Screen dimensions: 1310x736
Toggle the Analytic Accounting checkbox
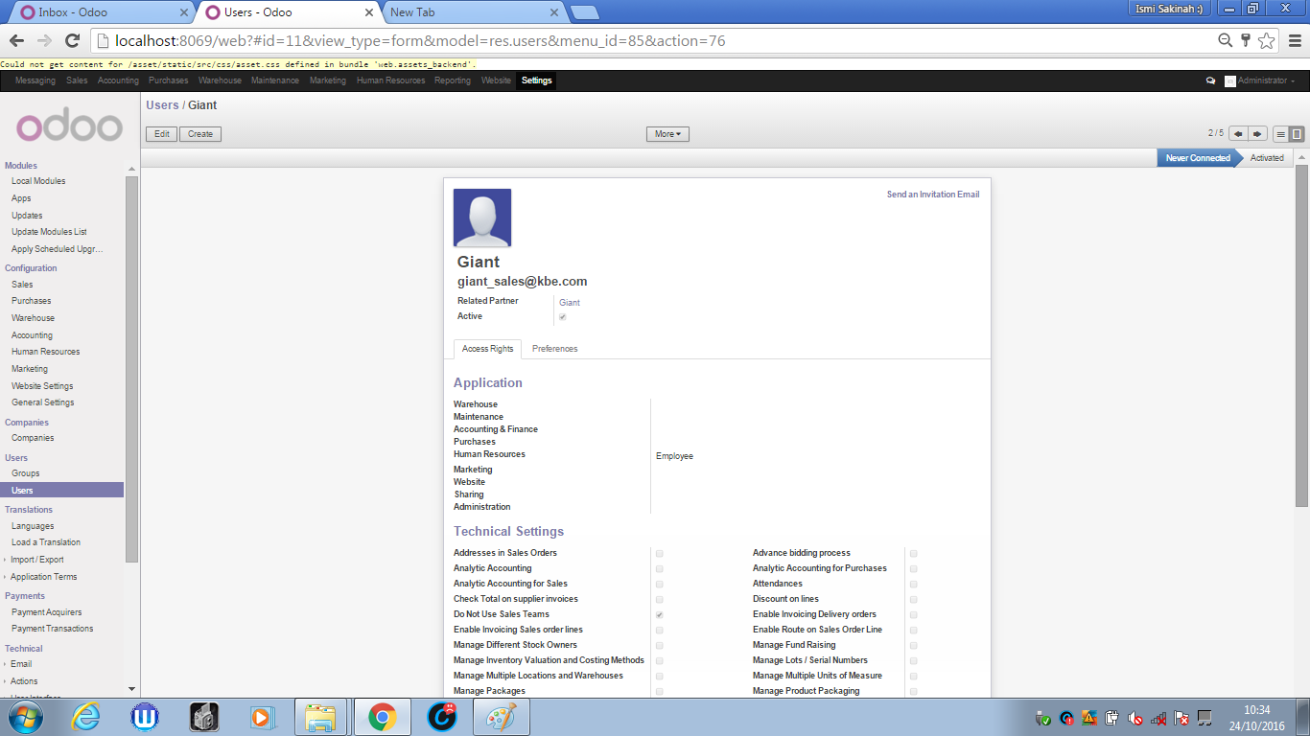pyautogui.click(x=660, y=569)
